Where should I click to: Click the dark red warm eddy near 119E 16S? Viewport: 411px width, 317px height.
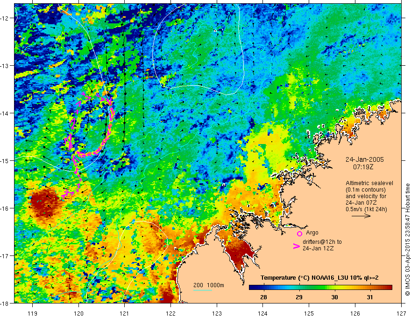click(44, 202)
